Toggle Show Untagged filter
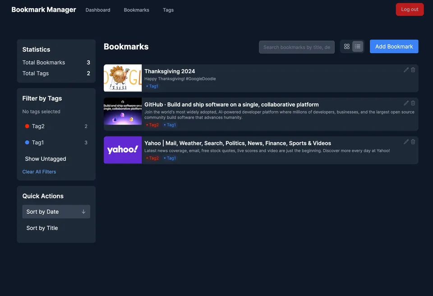 (x=56, y=159)
